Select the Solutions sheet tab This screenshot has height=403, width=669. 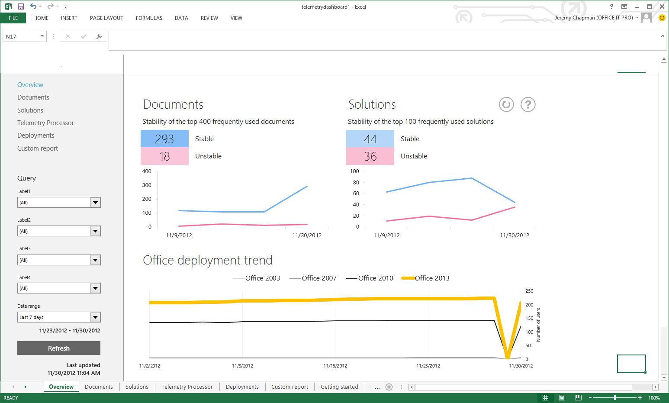[x=137, y=387]
